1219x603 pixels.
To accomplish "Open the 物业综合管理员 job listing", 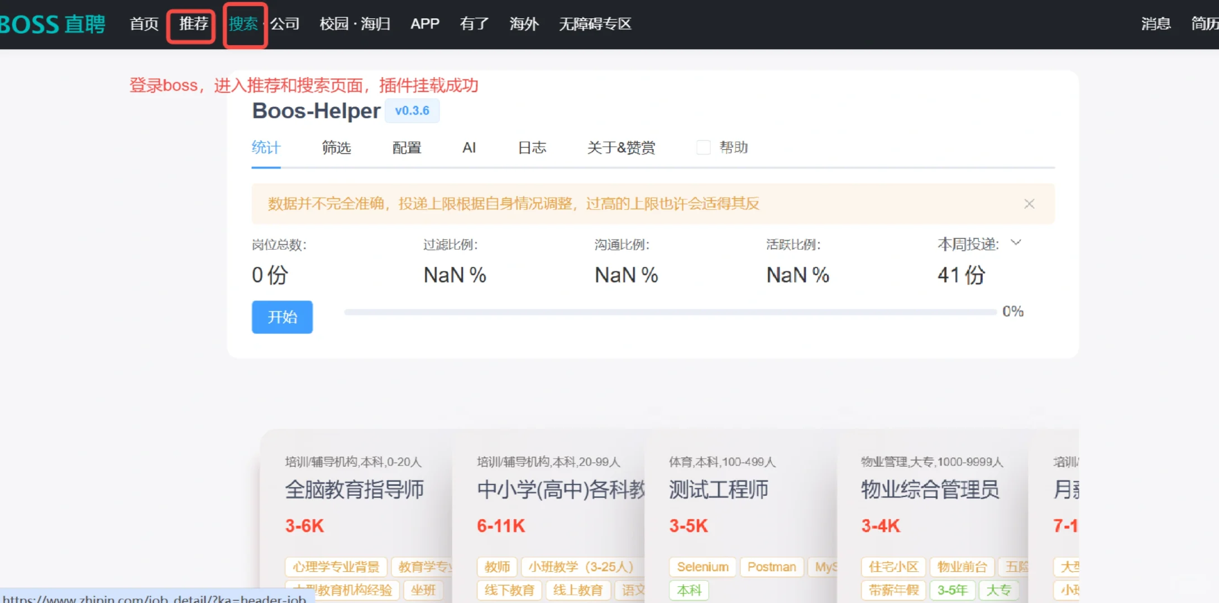I will [x=930, y=490].
